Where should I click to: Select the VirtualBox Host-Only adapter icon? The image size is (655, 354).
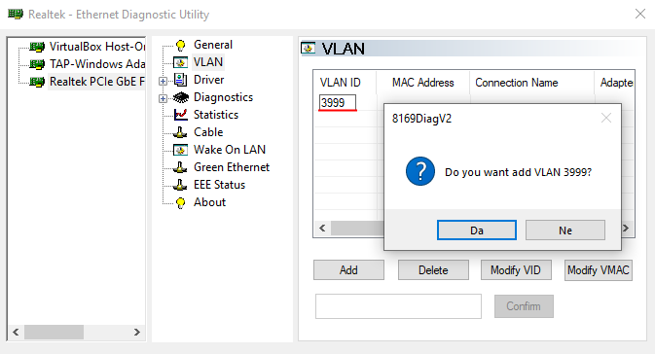click(37, 47)
